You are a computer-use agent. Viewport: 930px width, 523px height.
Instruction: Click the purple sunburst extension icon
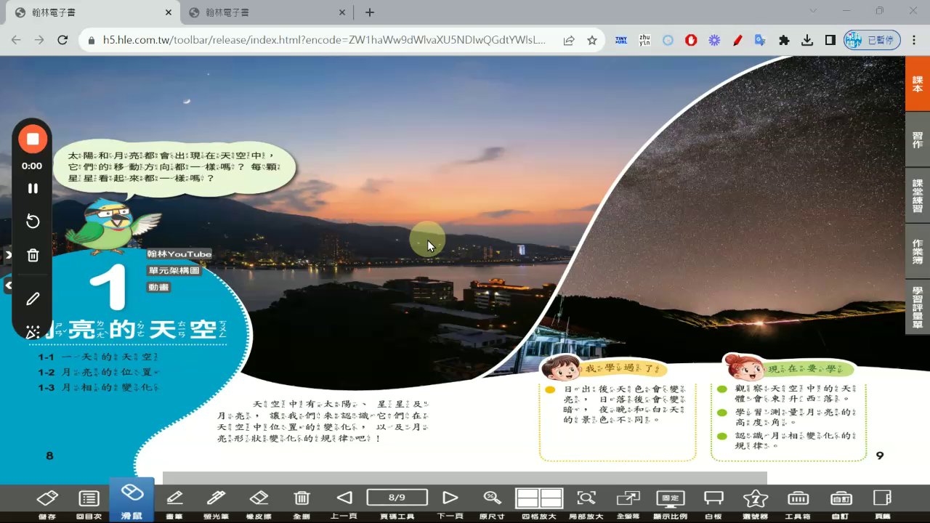tap(714, 41)
